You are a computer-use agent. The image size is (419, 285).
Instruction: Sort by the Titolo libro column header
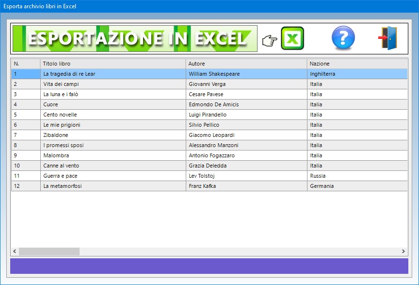point(113,64)
